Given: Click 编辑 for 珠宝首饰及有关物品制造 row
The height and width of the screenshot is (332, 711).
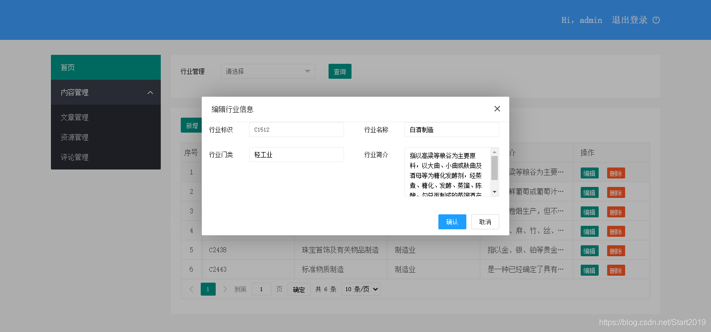Looking at the screenshot, I should (x=590, y=251).
